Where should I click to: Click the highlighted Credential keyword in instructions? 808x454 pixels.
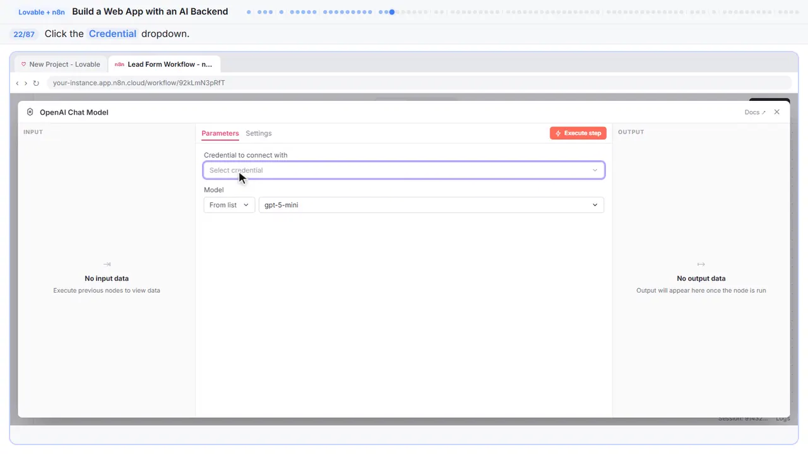coord(112,34)
